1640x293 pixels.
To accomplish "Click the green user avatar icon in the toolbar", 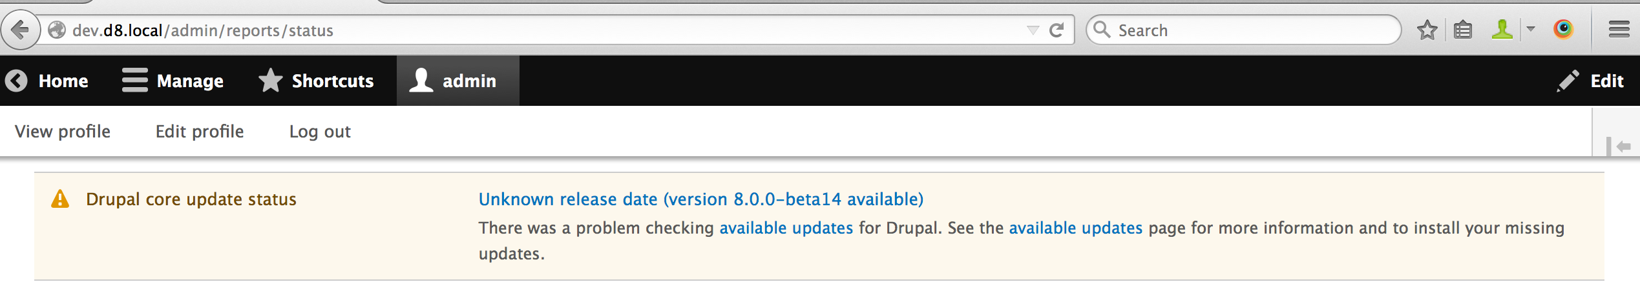I will coord(1502,30).
